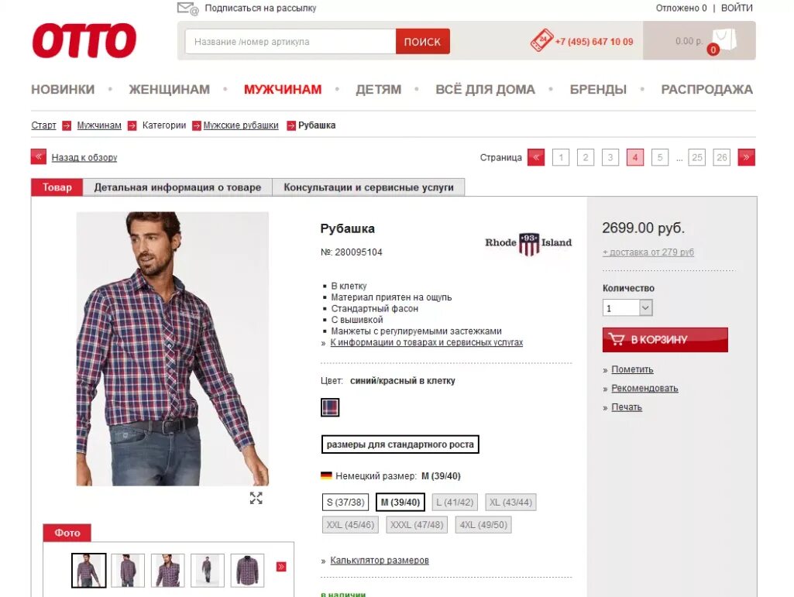
Task: Enlarge the product image with expand icon
Action: pos(256,498)
